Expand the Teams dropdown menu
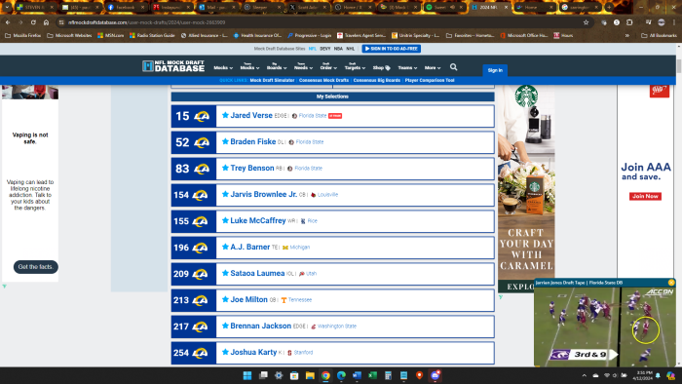 (407, 68)
